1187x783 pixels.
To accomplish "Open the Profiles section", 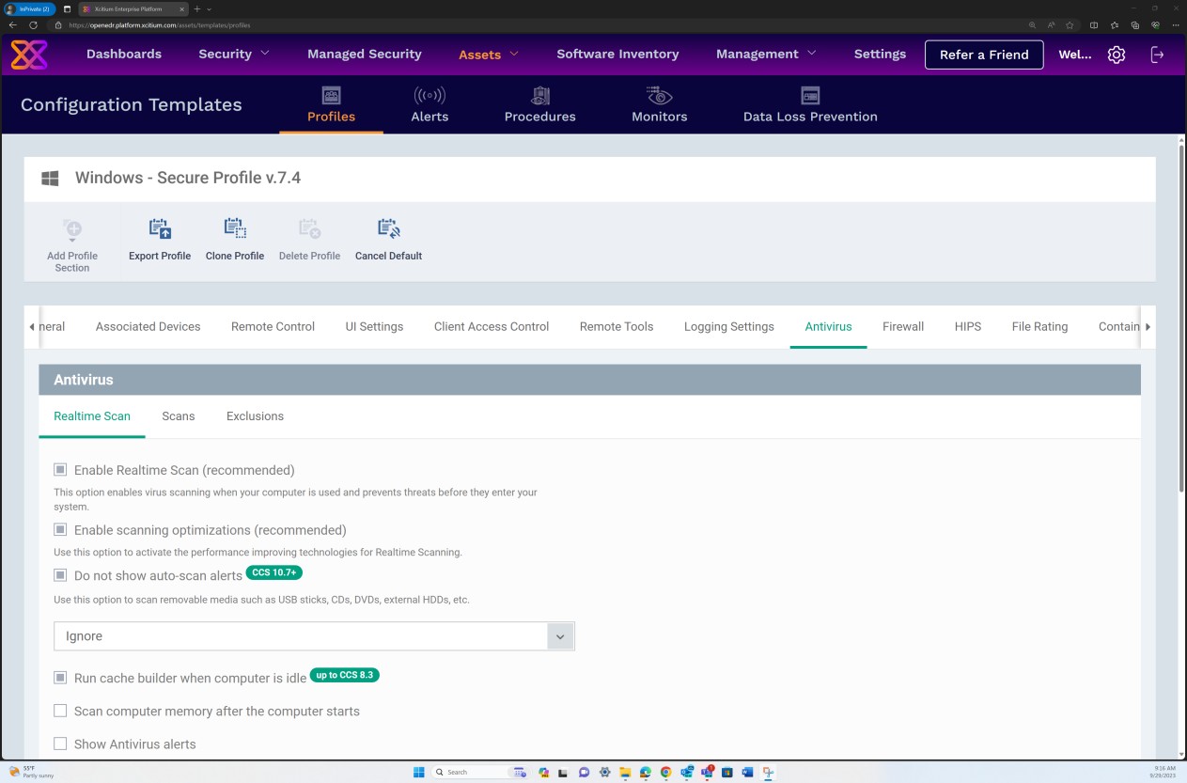I will (x=331, y=104).
